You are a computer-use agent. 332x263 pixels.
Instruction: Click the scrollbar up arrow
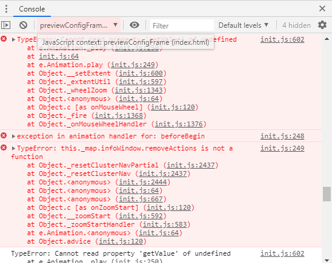(x=327, y=39)
